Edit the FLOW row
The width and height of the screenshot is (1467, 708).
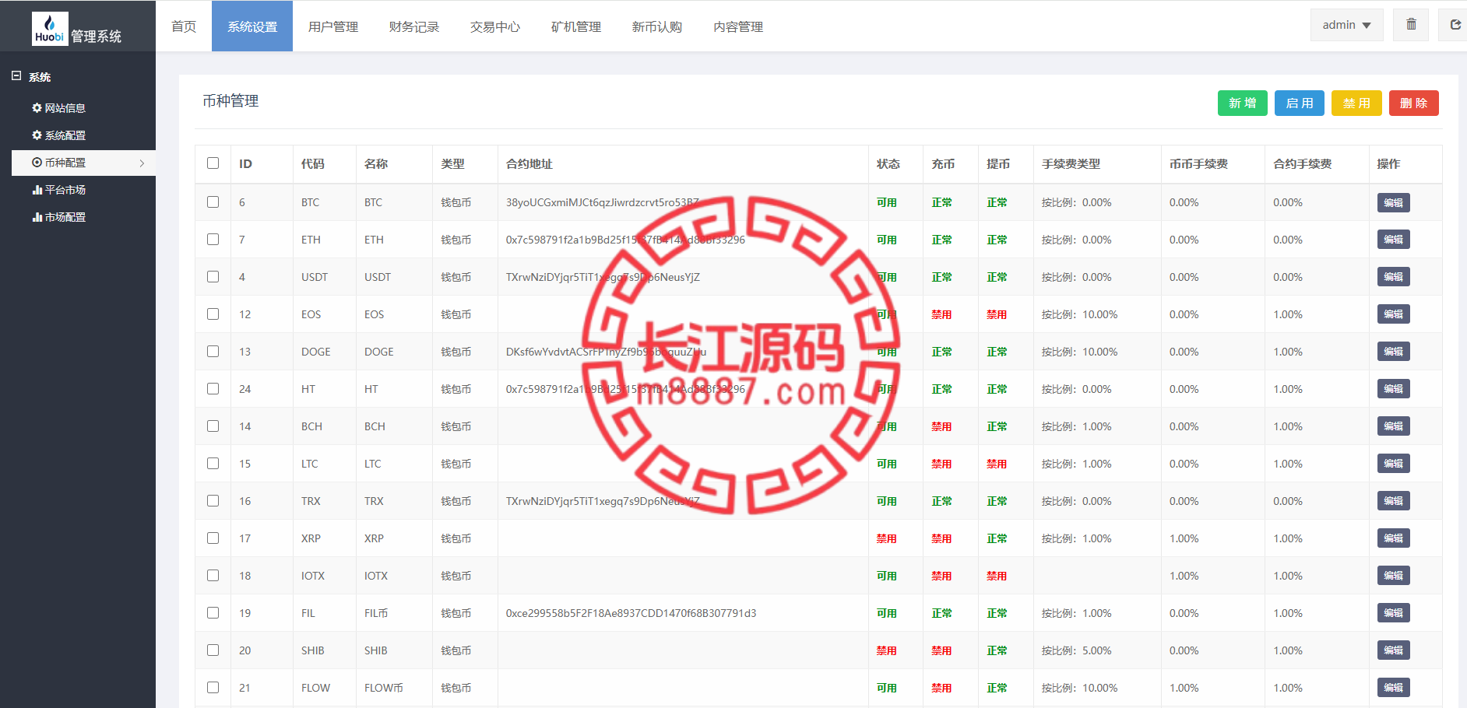point(1394,689)
